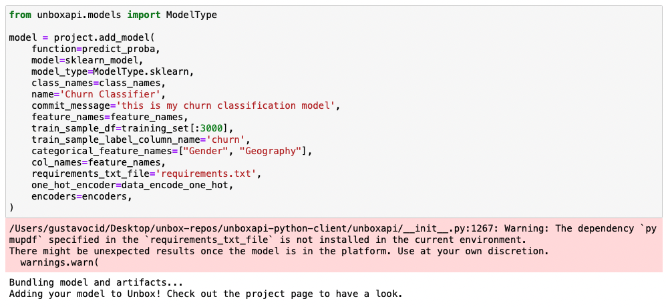Click the 'Bundling model and artifacts...' output

(x=96, y=282)
